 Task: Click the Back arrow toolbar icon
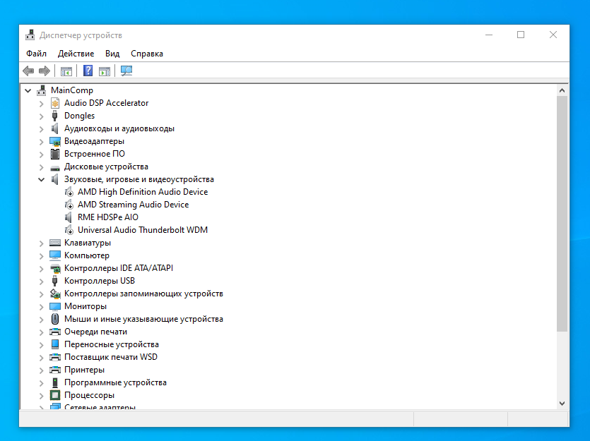click(x=28, y=71)
